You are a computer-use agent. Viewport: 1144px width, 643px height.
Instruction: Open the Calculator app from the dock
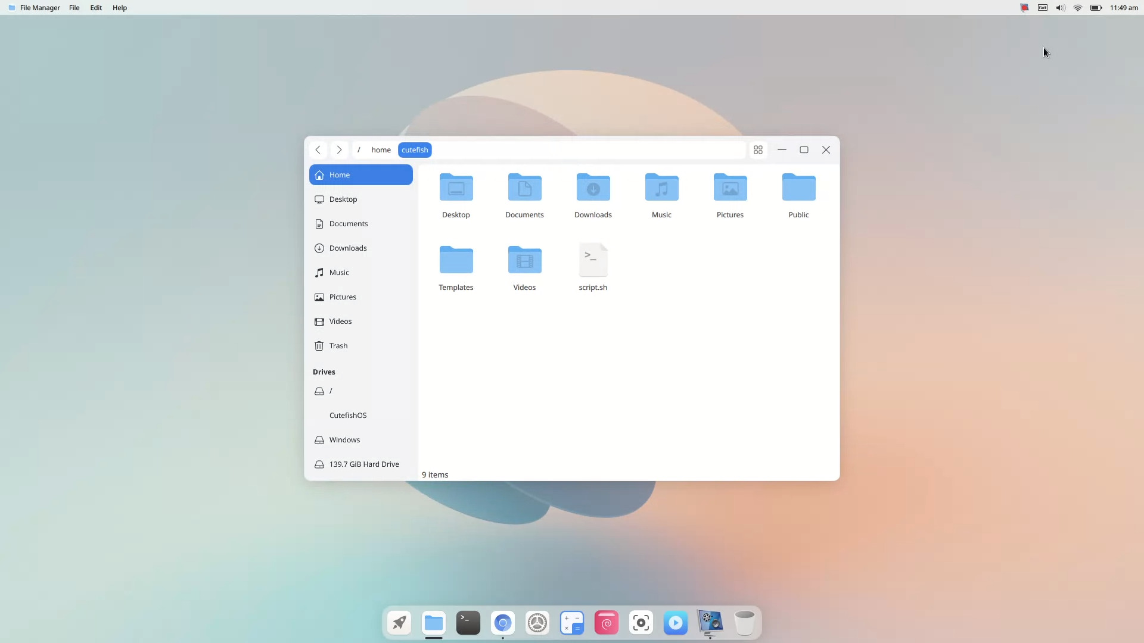pos(572,623)
